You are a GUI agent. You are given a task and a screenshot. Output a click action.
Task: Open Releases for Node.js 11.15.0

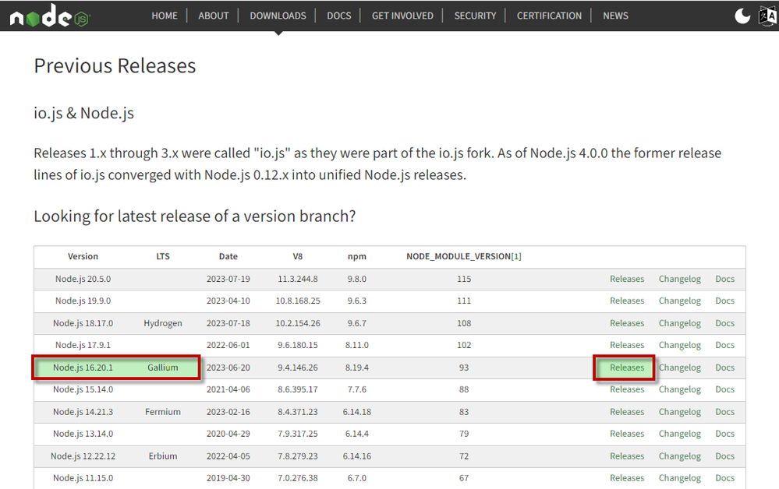coord(627,477)
